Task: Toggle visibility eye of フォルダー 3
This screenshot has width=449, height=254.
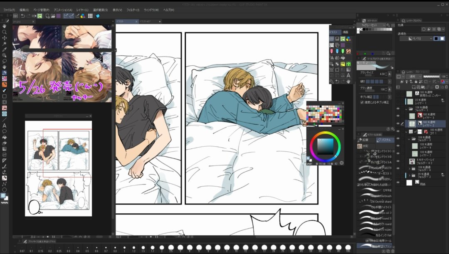Action: 398,139
